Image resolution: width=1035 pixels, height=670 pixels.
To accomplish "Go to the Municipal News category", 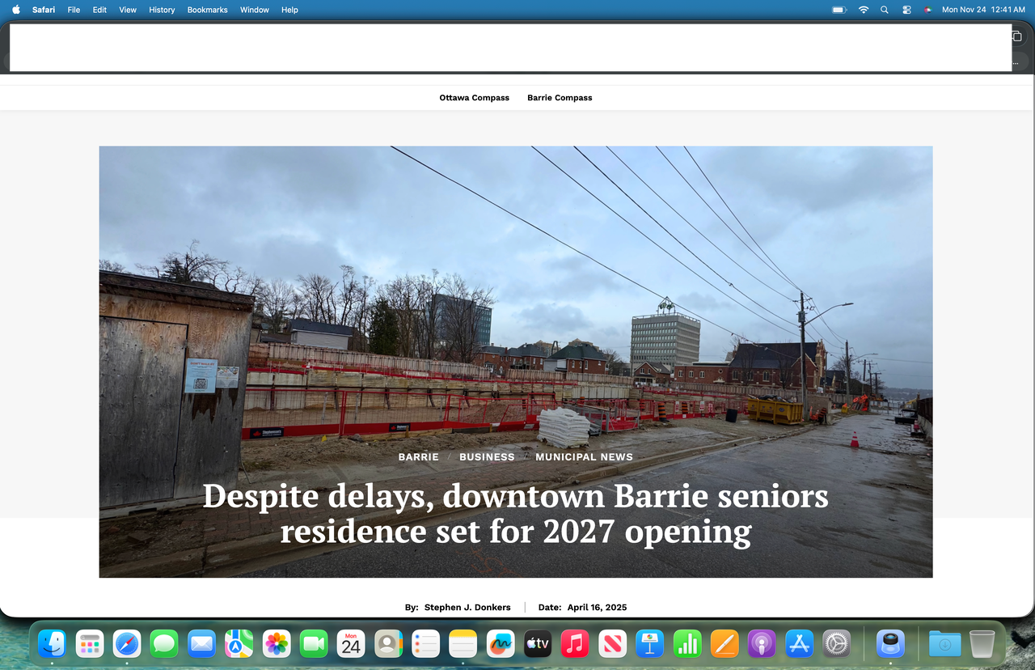I will 584,457.
